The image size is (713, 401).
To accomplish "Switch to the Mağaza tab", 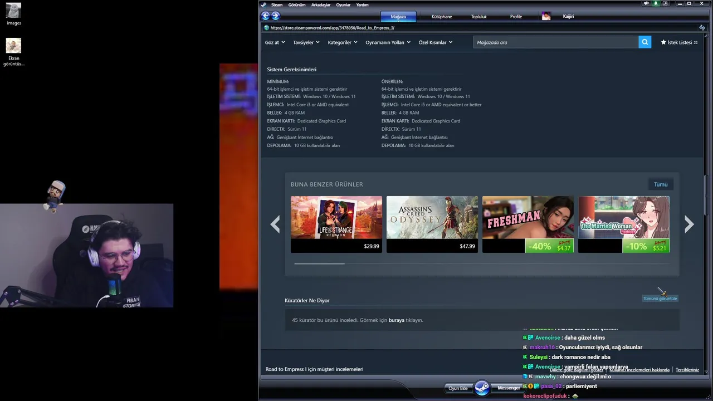I will coord(398,16).
